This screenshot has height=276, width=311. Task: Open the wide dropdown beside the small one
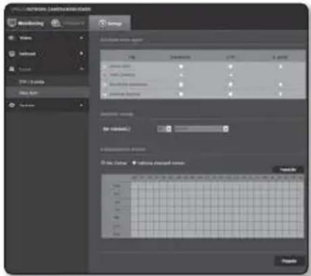click(x=201, y=129)
